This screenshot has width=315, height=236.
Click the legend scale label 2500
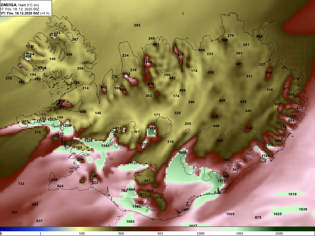(x=279, y=233)
